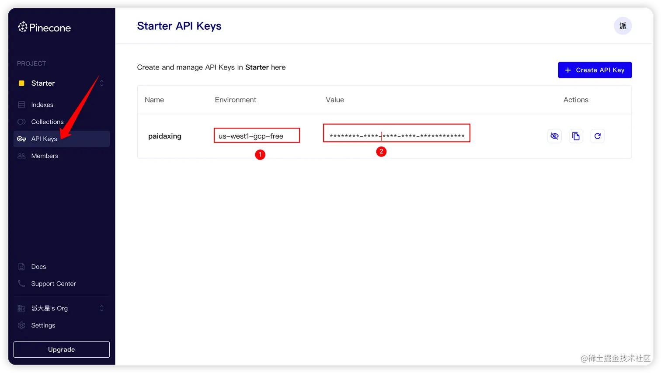661x373 pixels.
Task: Click the masked API key value
Action: pos(397,136)
